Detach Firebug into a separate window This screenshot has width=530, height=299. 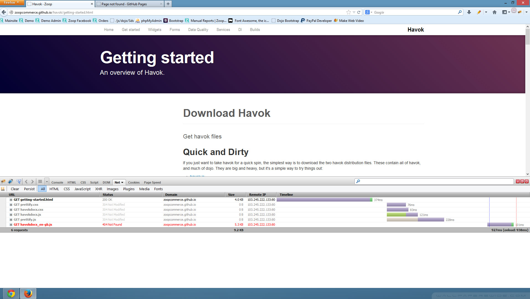point(522,181)
